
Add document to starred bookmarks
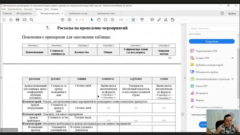click(x=11, y=20)
